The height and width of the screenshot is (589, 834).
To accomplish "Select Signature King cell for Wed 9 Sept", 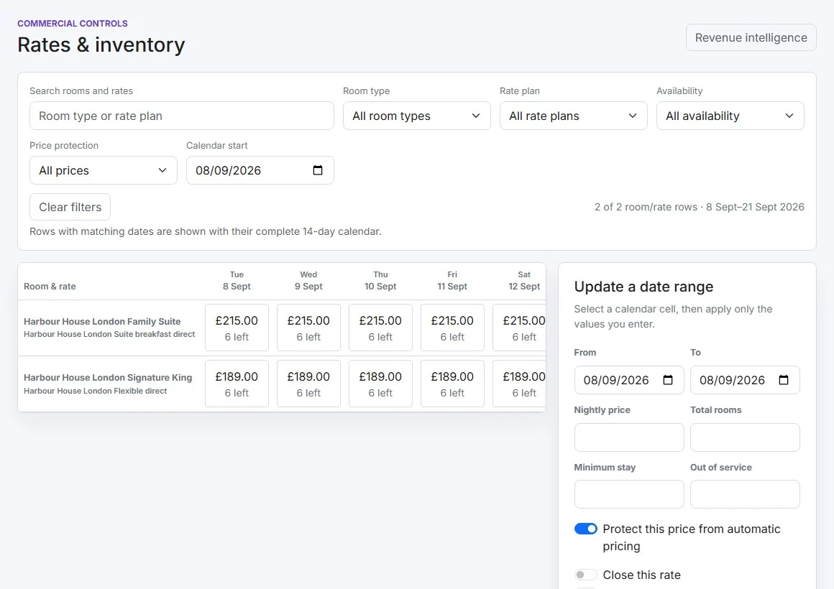I will [308, 384].
